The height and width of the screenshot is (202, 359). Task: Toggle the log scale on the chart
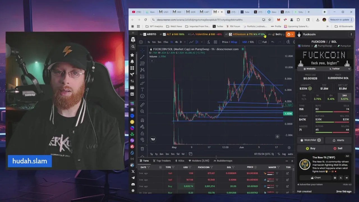click(x=284, y=154)
